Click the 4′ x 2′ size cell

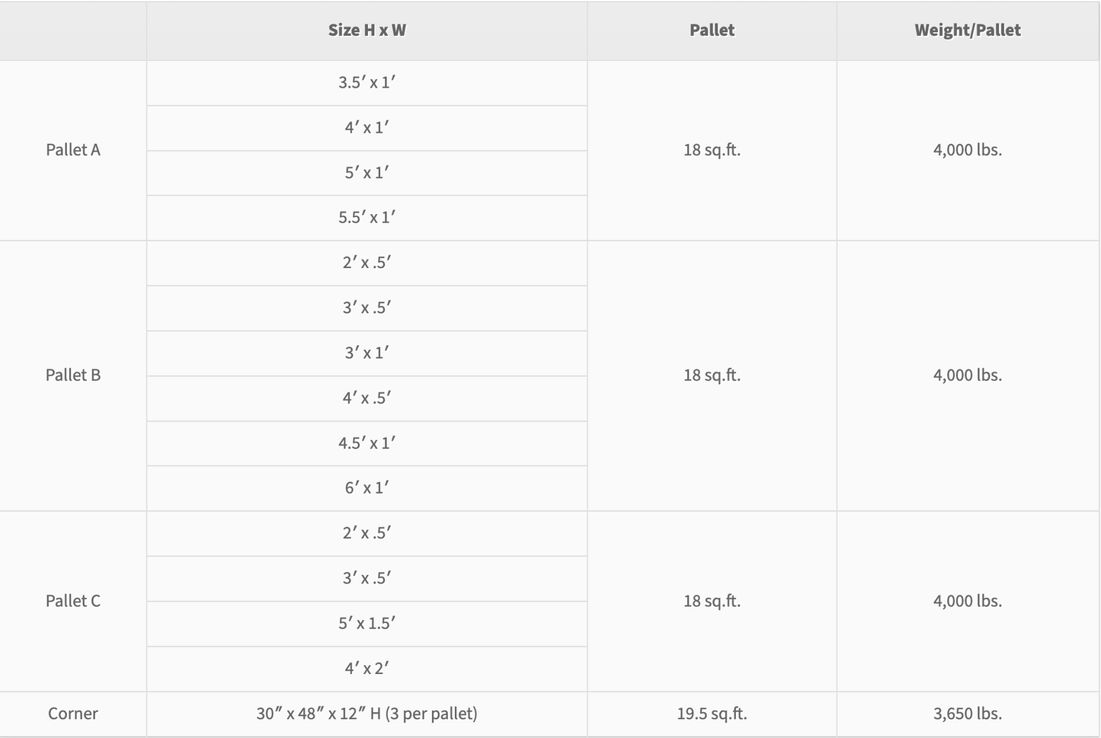pos(366,669)
